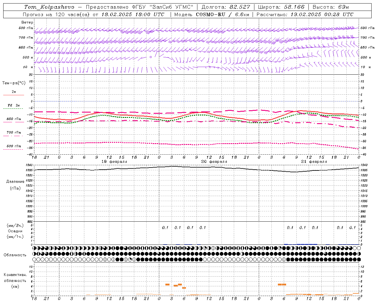The width and height of the screenshot is (376, 301).
Task: Click the 850 гПа temperature legend entry
Action: point(14,119)
